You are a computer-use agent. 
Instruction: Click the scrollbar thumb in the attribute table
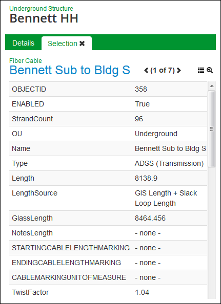tap(212, 129)
